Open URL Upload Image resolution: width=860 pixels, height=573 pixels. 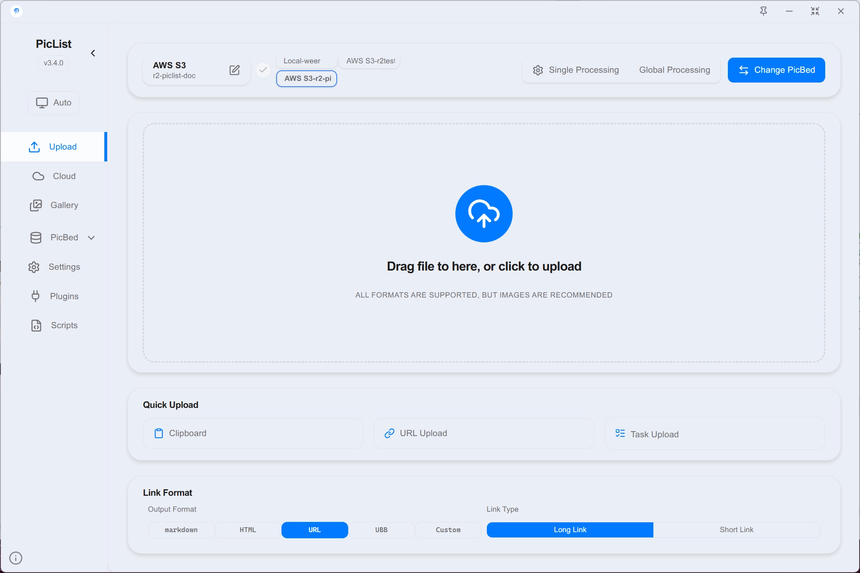484,433
